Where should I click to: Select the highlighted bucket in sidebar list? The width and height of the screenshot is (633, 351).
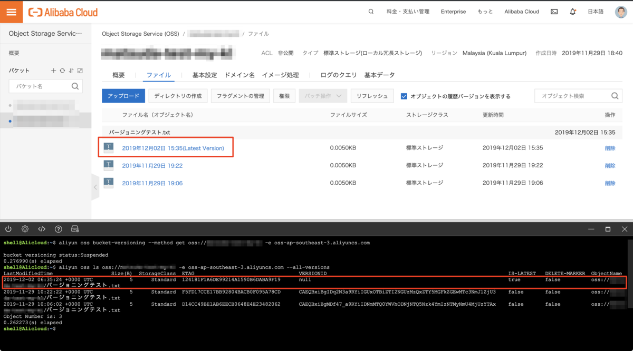coord(45,121)
